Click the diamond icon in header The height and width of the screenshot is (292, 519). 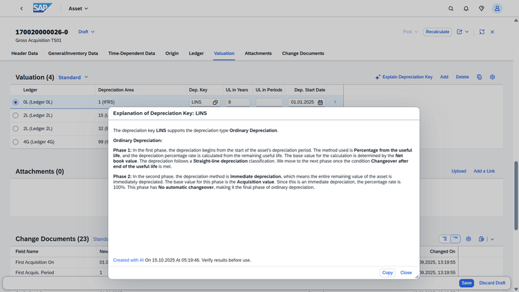coord(482,8)
